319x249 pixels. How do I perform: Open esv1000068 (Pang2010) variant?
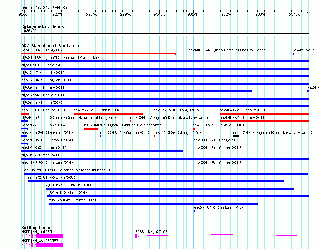(x=216, y=140)
